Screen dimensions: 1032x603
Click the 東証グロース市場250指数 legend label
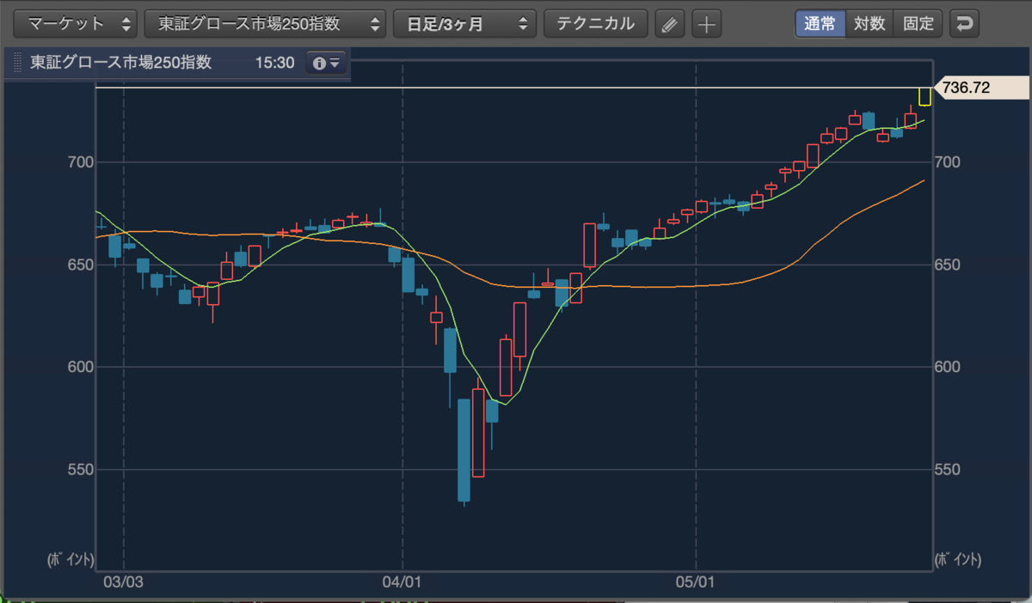click(121, 63)
